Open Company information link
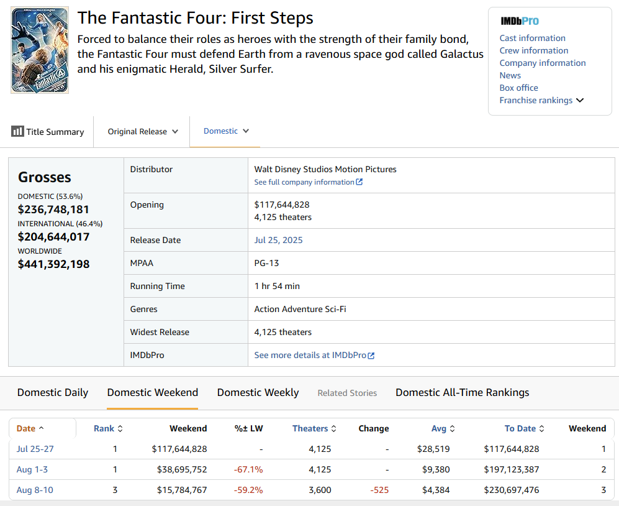The image size is (619, 506). 543,63
